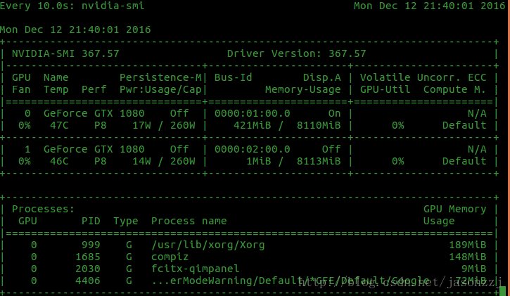Image resolution: width=510 pixels, height=296 pixels.
Task: Click GPU 0's 47C temperature reading
Action: [x=53, y=125]
